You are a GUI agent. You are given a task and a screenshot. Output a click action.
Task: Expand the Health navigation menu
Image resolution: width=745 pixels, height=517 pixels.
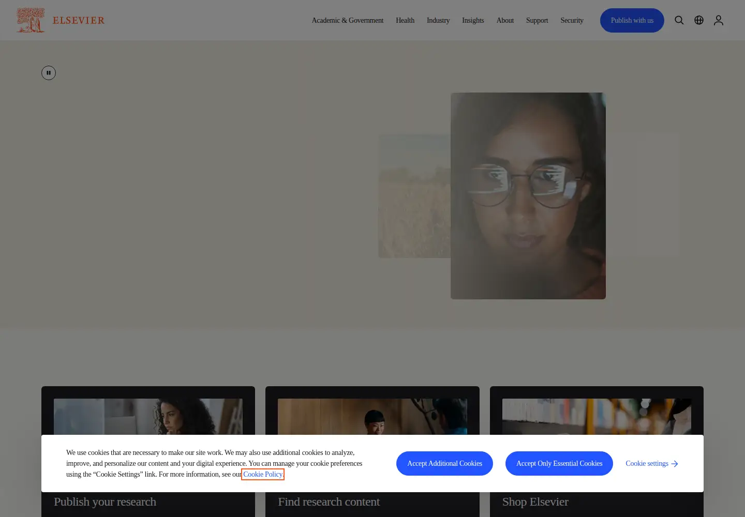click(x=405, y=20)
